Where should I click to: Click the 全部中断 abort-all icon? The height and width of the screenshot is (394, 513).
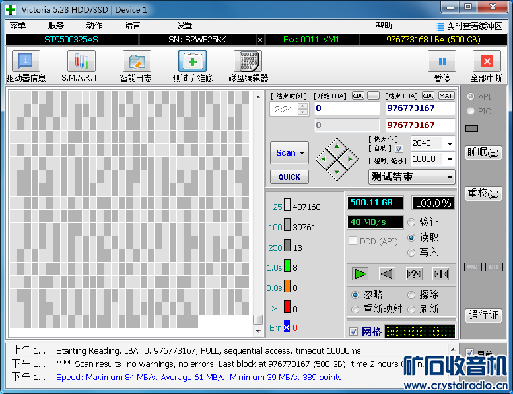(x=487, y=62)
